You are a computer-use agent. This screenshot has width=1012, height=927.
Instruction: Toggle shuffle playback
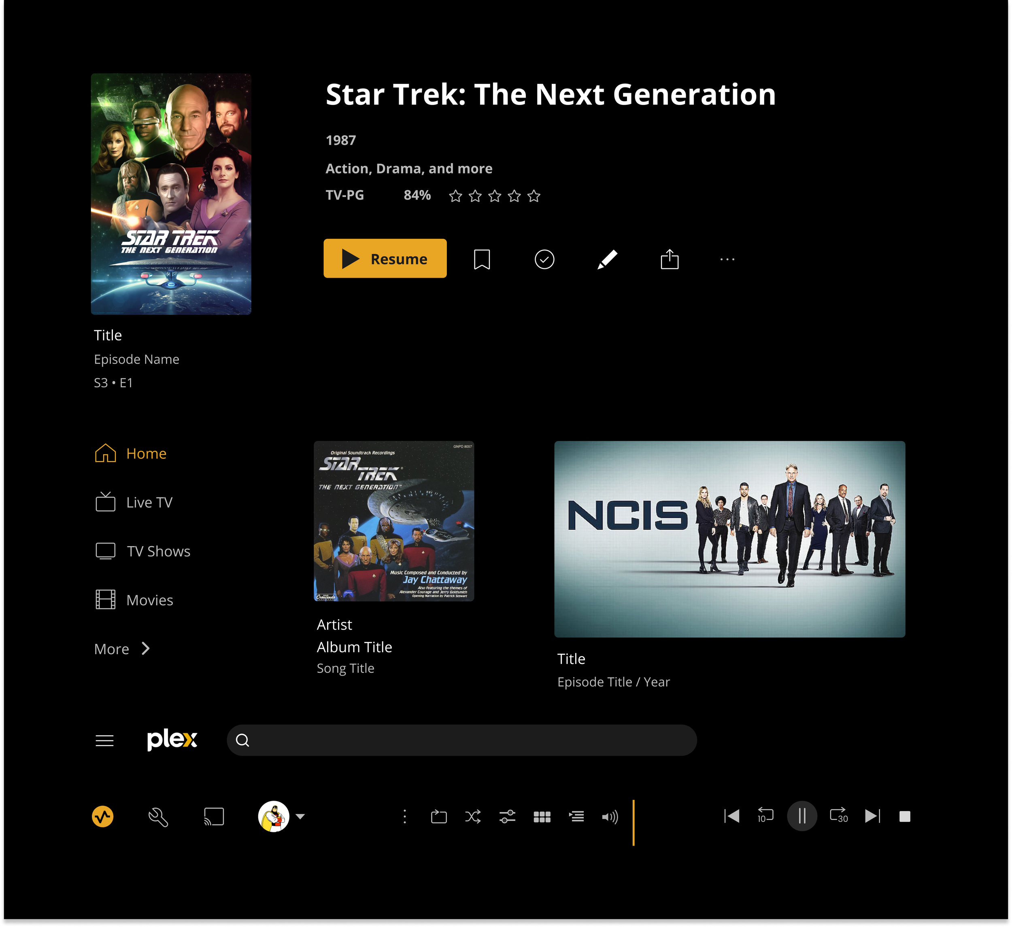(473, 816)
